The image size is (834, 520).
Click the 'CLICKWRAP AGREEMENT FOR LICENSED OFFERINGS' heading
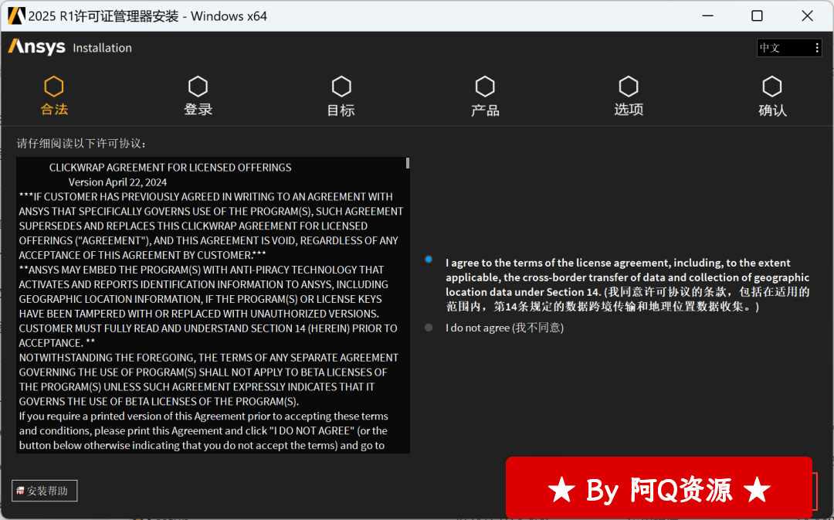point(170,167)
